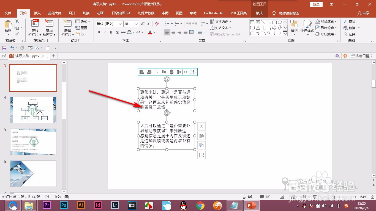Select the right arrow shape in the shapes gallery
This screenshot has height=211, width=376.
tap(274, 28)
